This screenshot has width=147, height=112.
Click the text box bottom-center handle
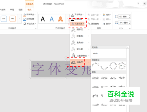click(x=66, y=78)
